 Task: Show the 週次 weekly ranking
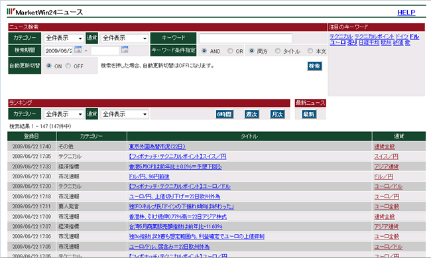tap(251, 114)
